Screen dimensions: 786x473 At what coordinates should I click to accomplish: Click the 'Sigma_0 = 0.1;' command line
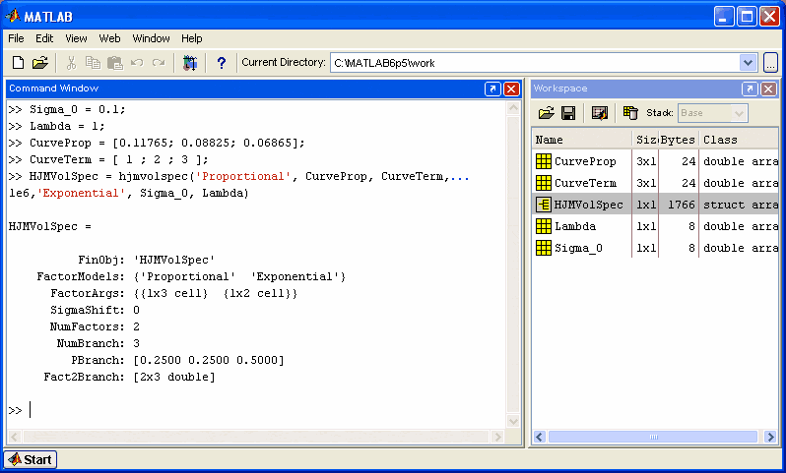click(x=67, y=109)
